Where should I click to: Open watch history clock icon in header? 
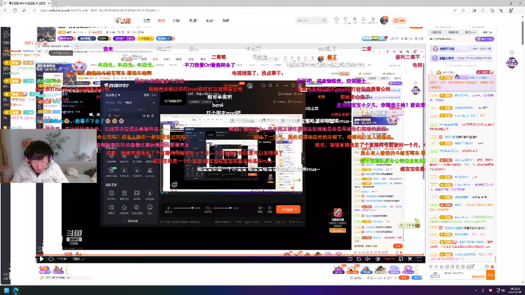[337, 20]
